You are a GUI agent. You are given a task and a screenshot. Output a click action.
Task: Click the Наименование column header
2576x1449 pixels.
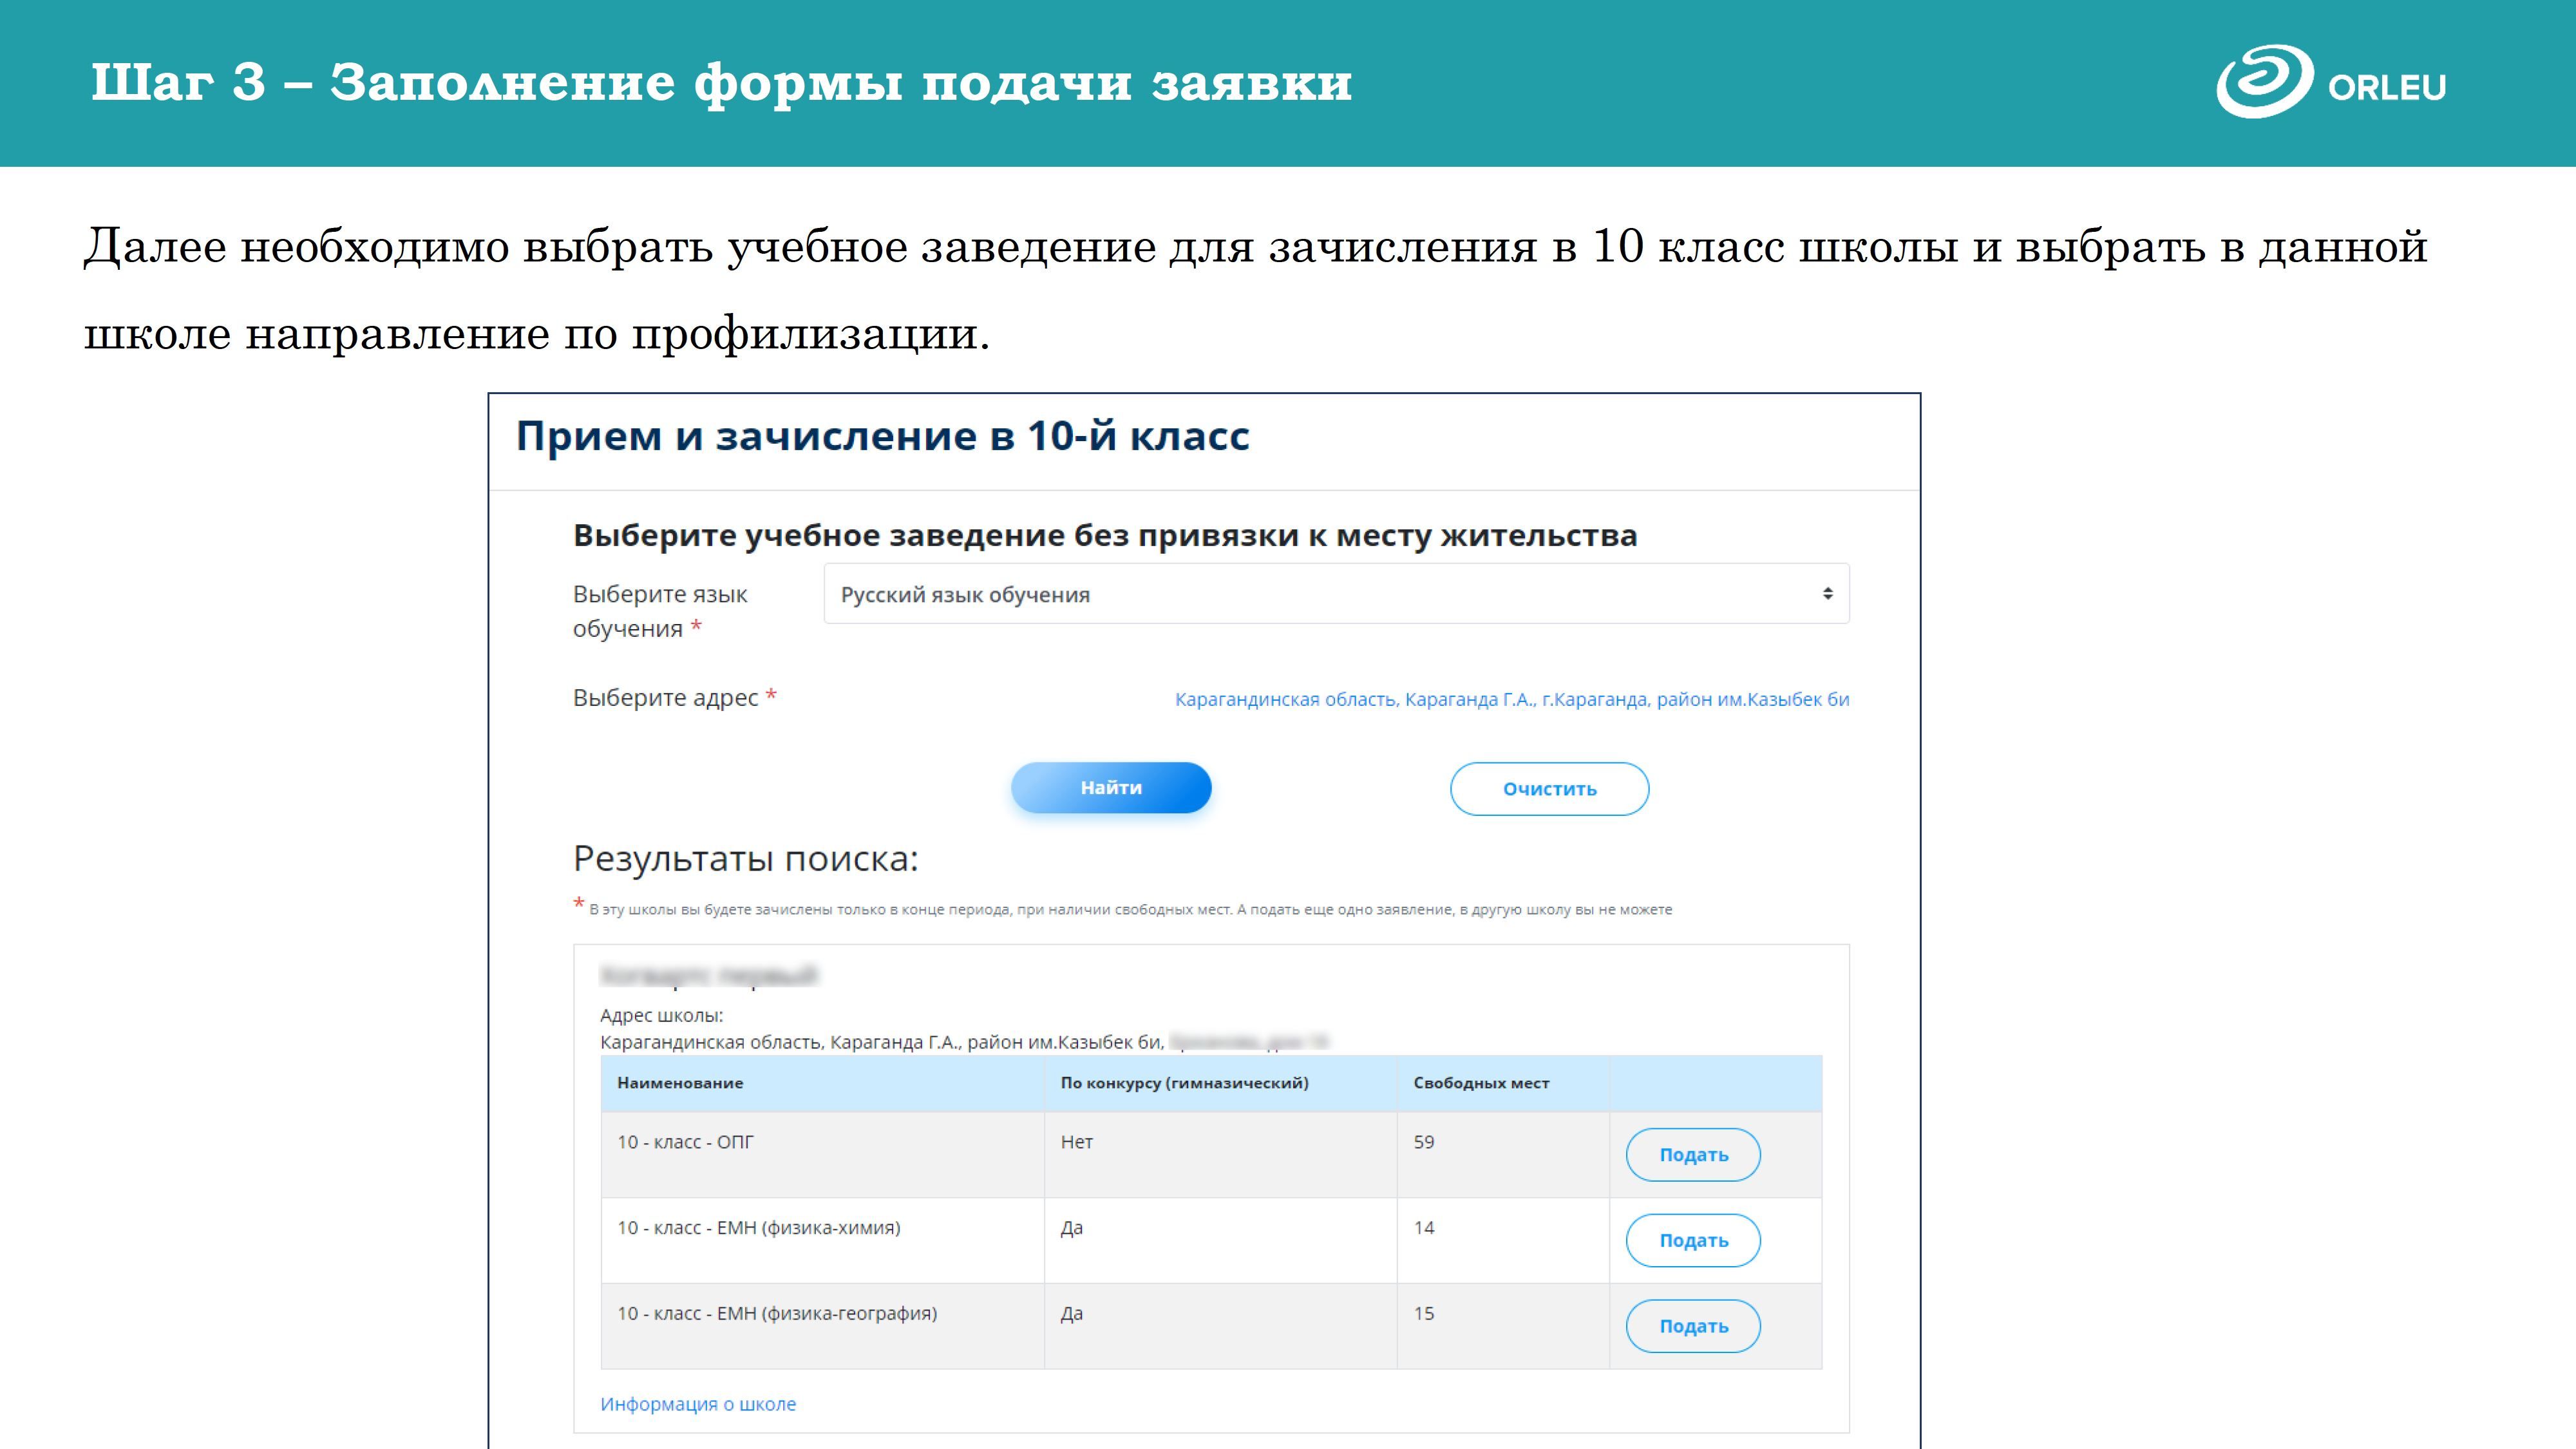[x=680, y=1083]
